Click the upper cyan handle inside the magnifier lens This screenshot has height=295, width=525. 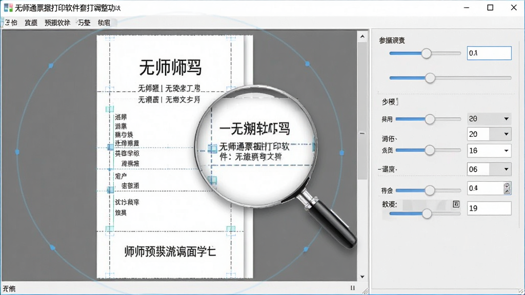(212, 148)
